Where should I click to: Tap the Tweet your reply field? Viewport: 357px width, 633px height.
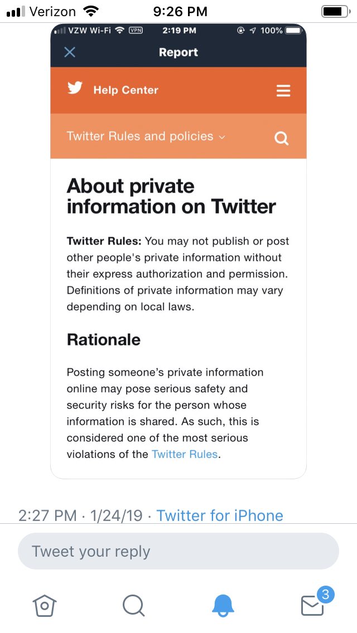coord(178,552)
